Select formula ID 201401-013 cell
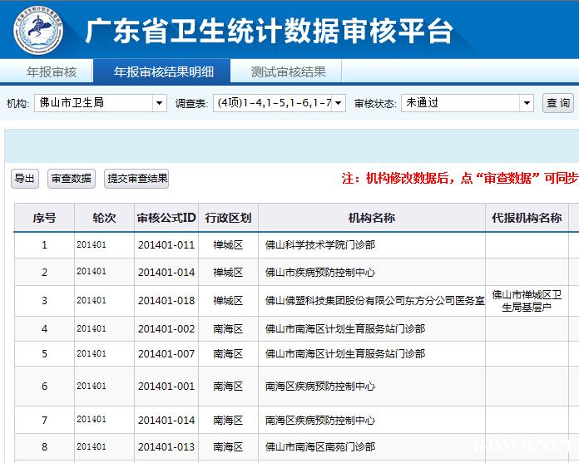 [166, 446]
